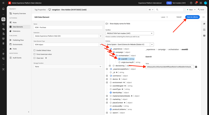Click the monitor icon in breadcrumb
The height and width of the screenshot is (115, 209).
(50, 10)
